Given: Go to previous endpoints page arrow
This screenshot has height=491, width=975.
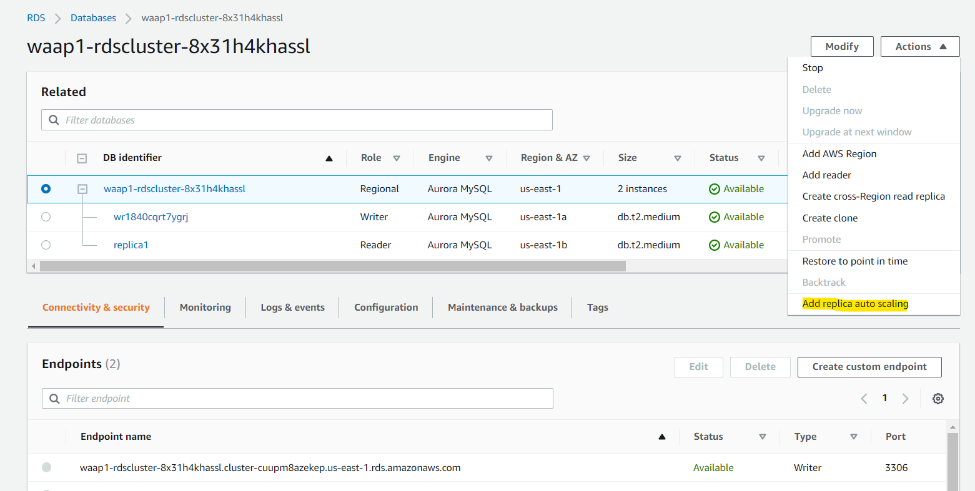Looking at the screenshot, I should click(x=864, y=399).
